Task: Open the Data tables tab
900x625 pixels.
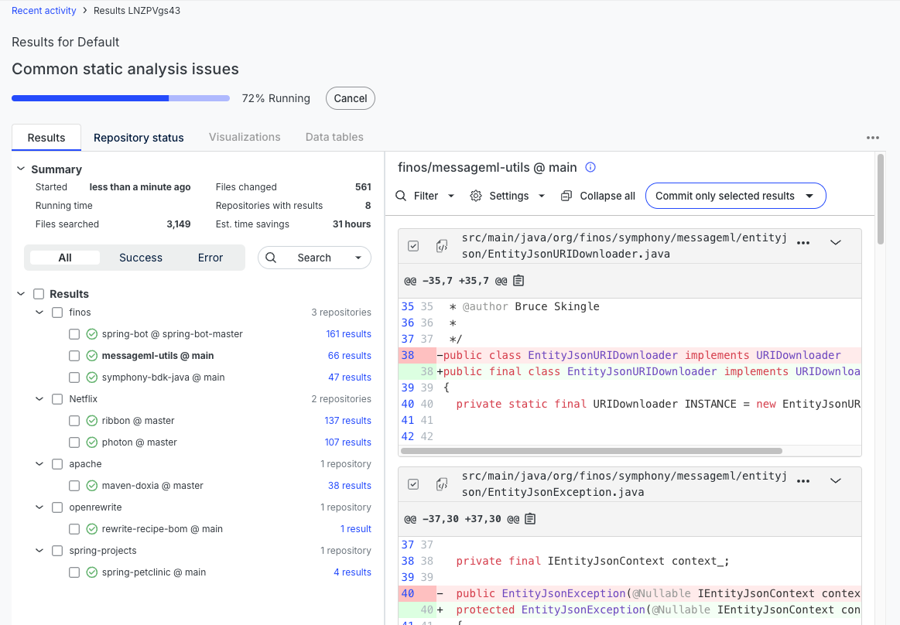Action: click(334, 137)
